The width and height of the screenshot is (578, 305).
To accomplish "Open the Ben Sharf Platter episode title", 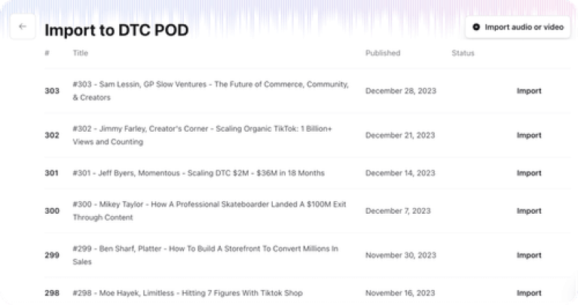I will pyautogui.click(x=205, y=255).
